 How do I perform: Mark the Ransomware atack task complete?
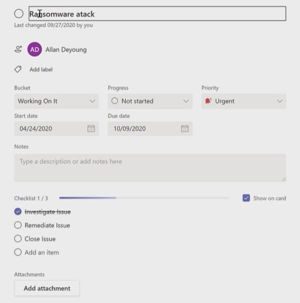pos(19,14)
